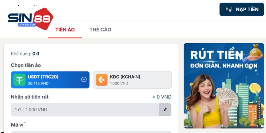Viewport: 266px width, 133px height.
Task: Click the RÚT TIỀN promotional banner
Action: 224,85
